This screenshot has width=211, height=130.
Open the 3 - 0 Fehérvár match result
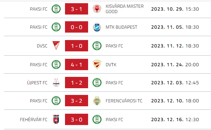point(76,119)
